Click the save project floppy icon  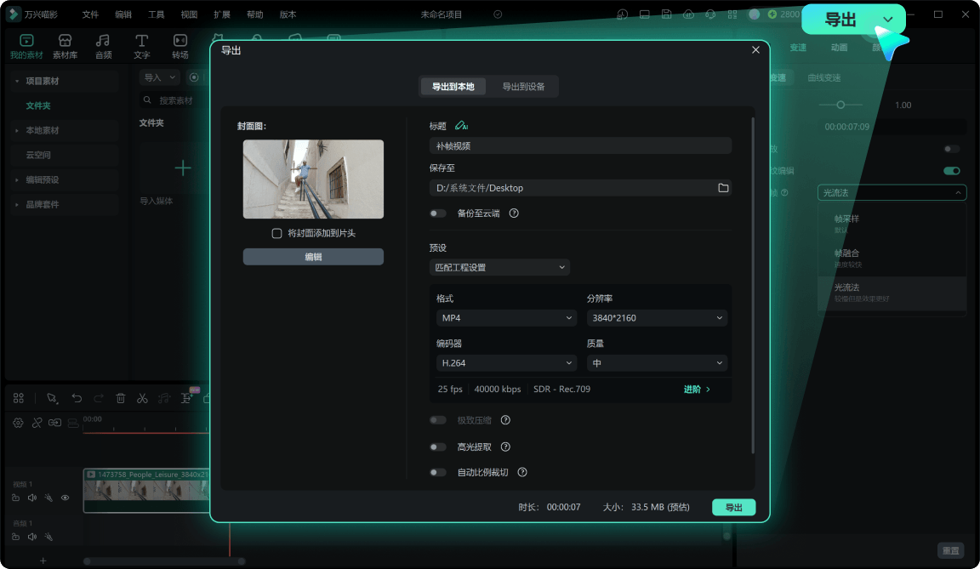coord(666,14)
